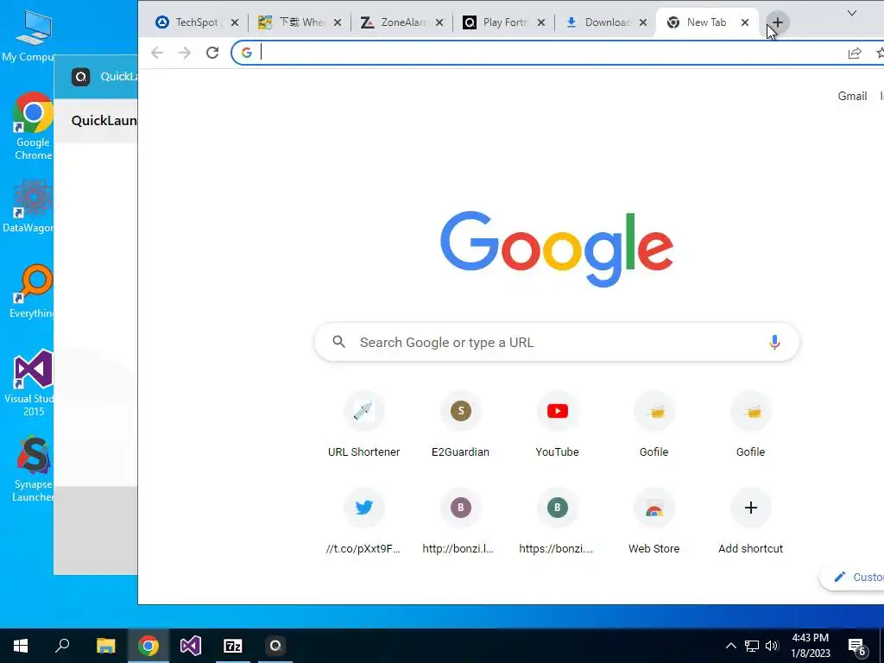The height and width of the screenshot is (663, 884).
Task: Open the YouTube shortcut
Action: pyautogui.click(x=557, y=425)
